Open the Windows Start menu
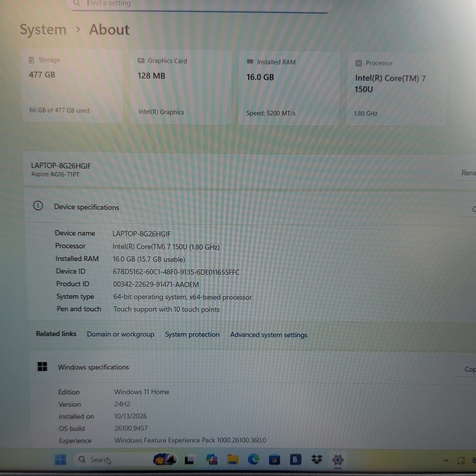476x476 pixels. click(61, 459)
